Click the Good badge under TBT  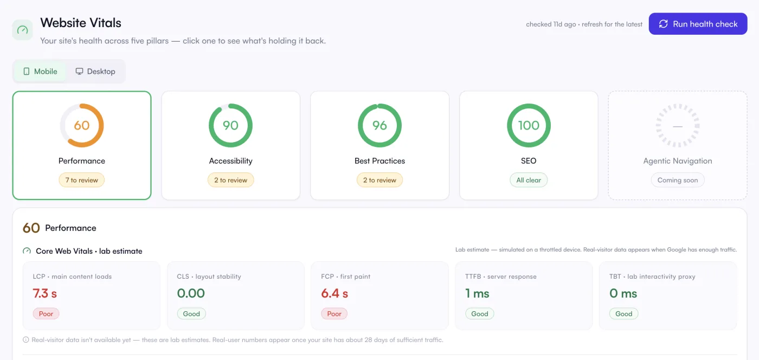(624, 313)
